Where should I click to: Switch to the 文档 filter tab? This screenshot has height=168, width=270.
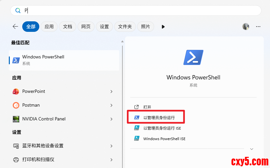[67, 27]
